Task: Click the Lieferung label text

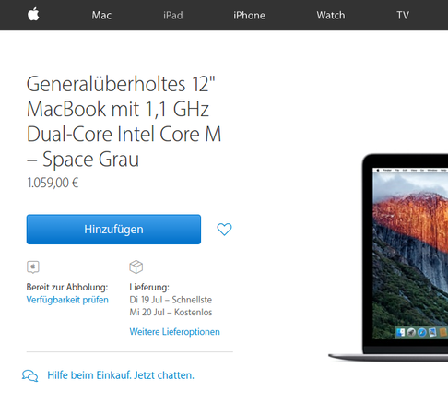Action: point(149,287)
